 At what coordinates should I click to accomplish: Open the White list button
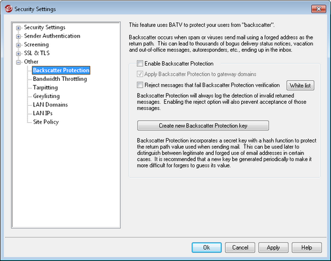point(300,85)
